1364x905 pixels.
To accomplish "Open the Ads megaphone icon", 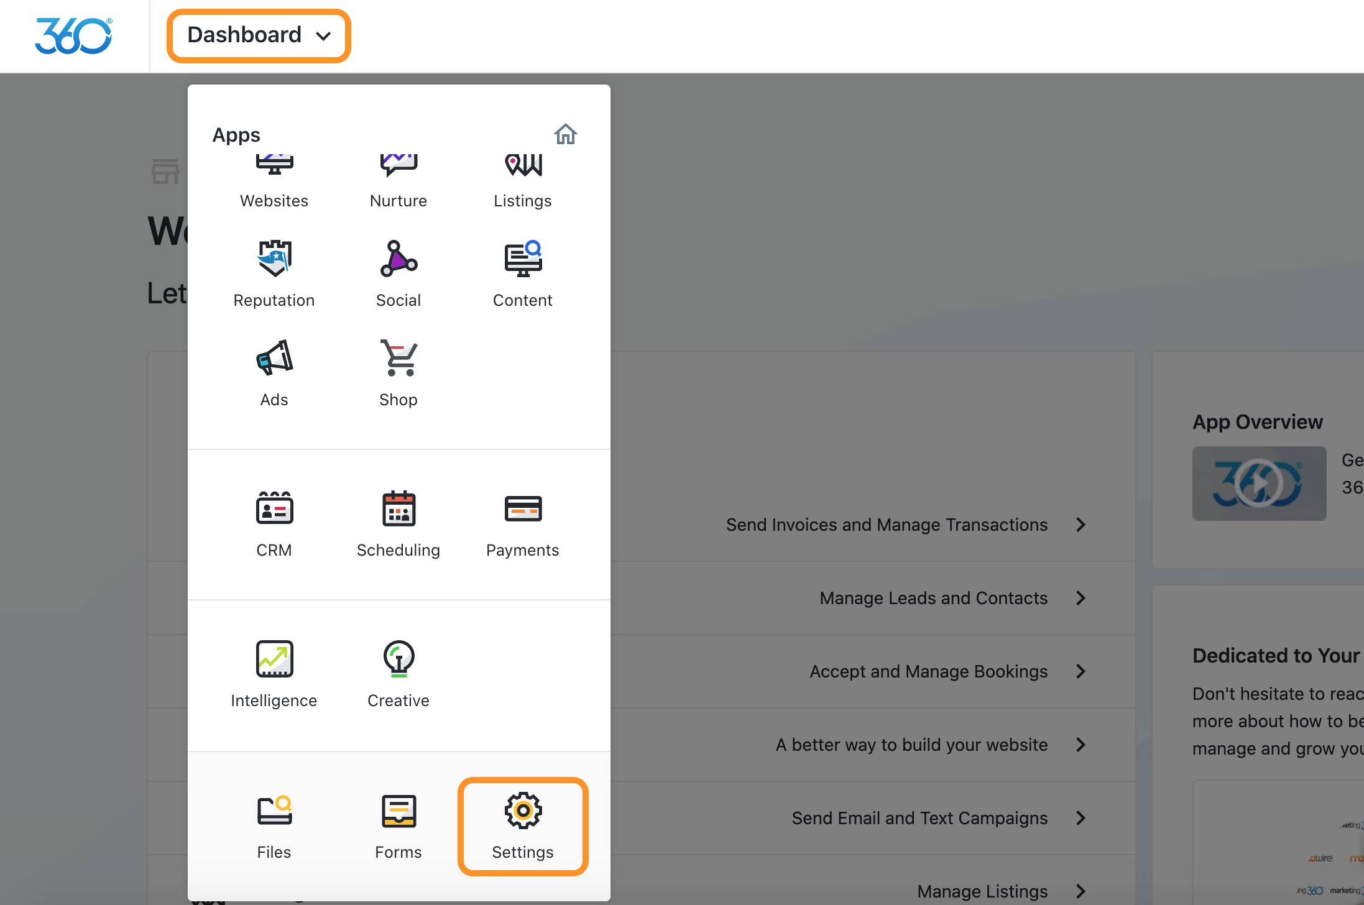I will tap(274, 358).
